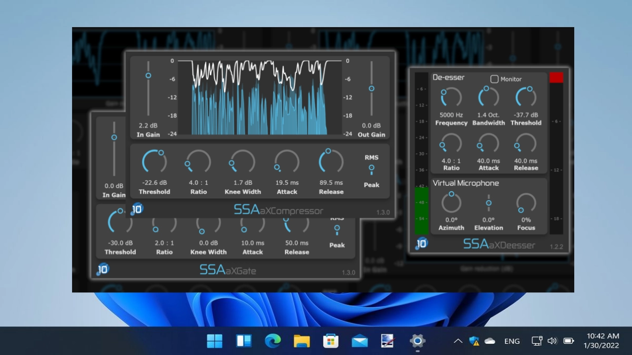Click the aXGate logo icon

click(102, 269)
